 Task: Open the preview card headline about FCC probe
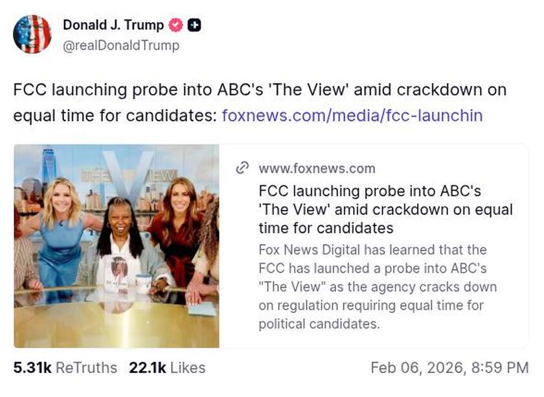coord(385,209)
